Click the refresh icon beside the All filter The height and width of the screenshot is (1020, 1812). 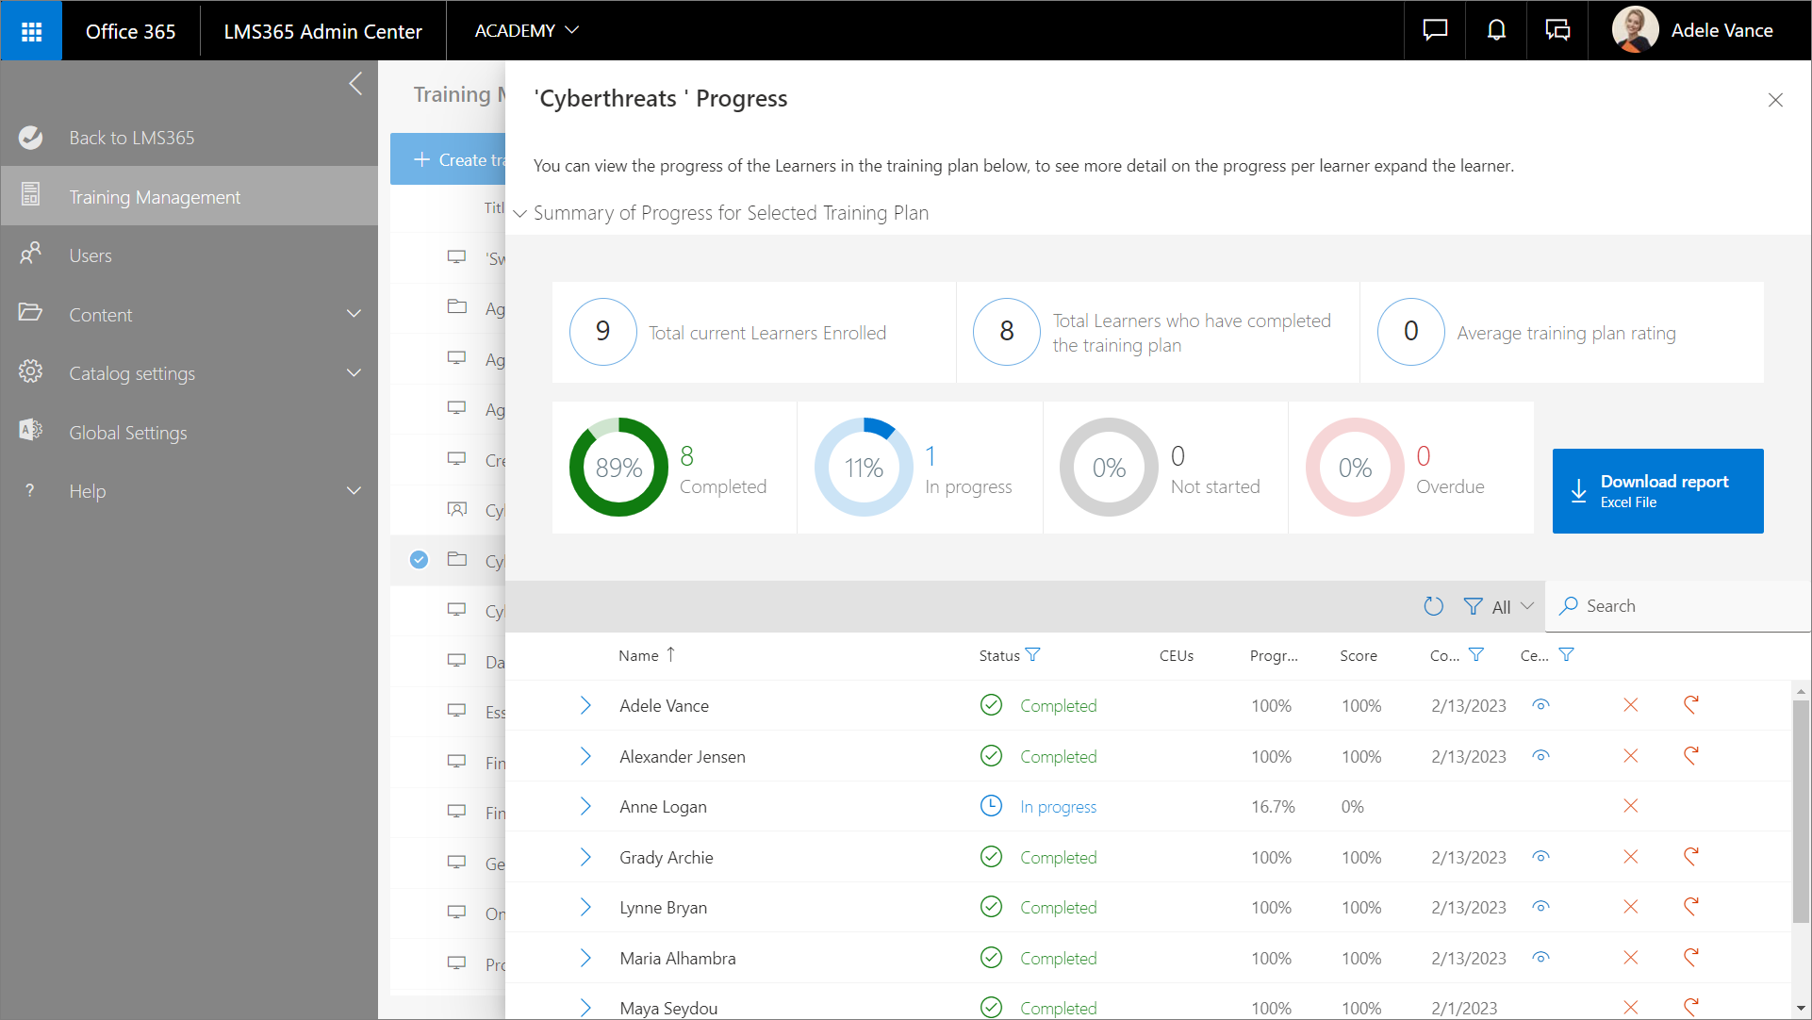1433,606
